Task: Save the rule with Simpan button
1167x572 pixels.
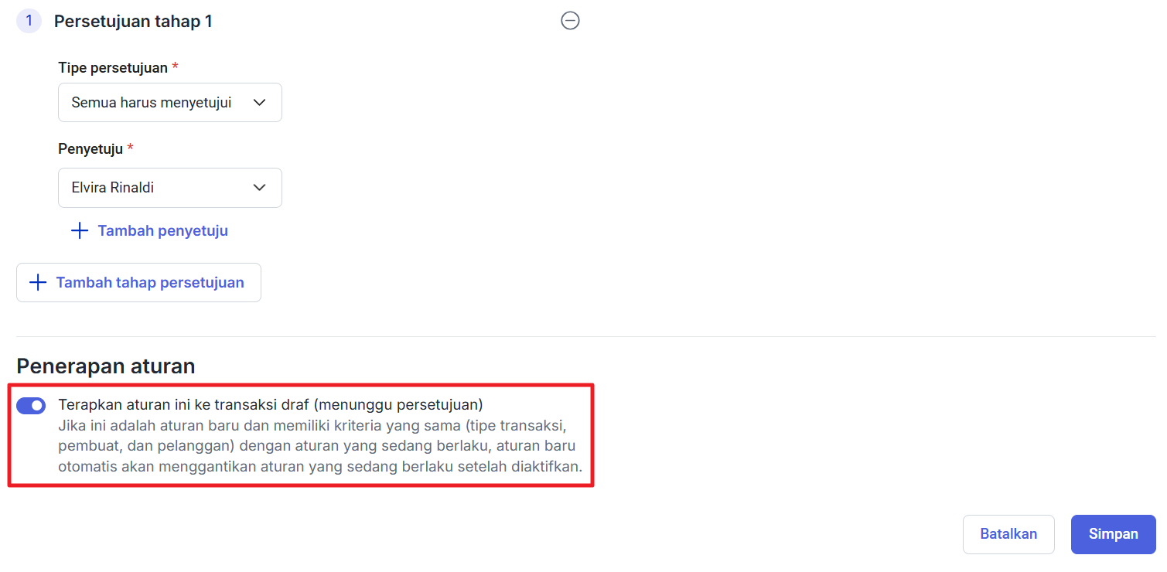Action: 1114,534
